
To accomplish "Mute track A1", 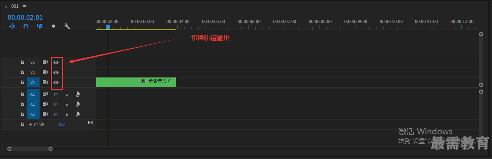I will 56,94.
